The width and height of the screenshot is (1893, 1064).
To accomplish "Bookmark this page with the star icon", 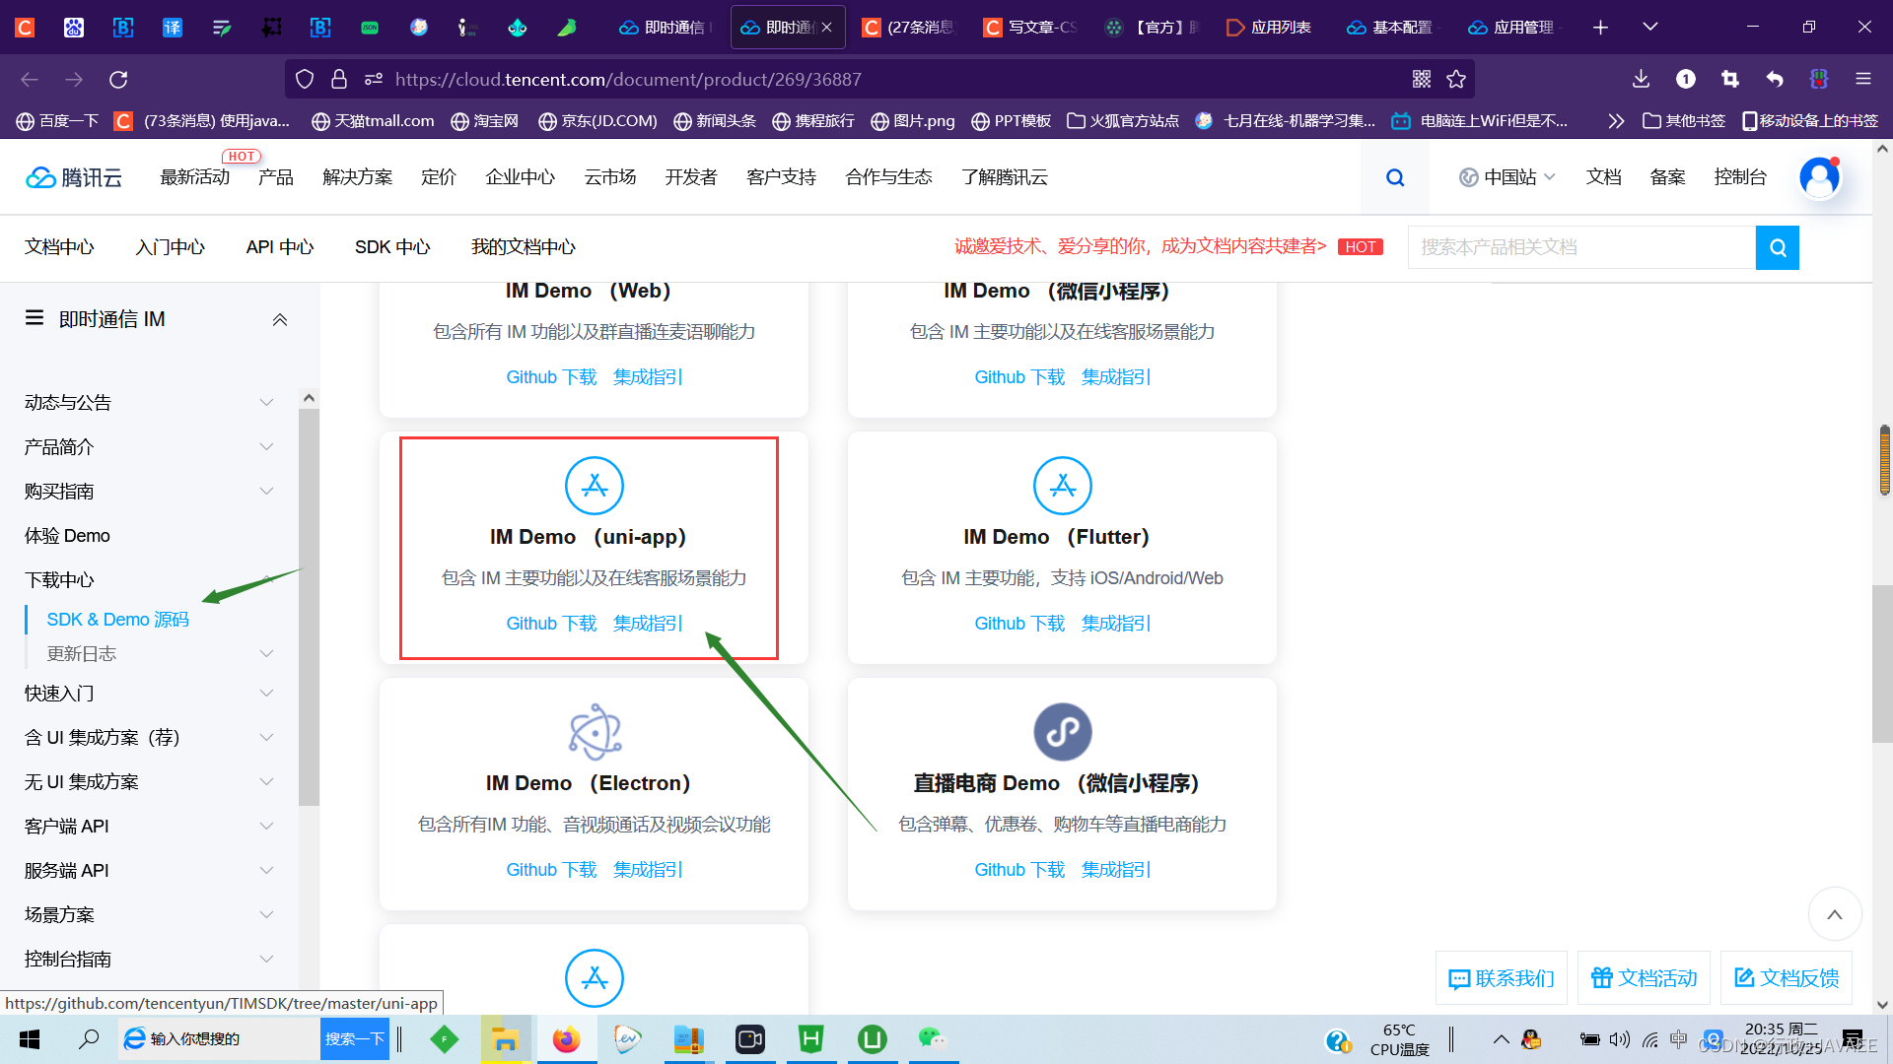I will tap(1456, 79).
